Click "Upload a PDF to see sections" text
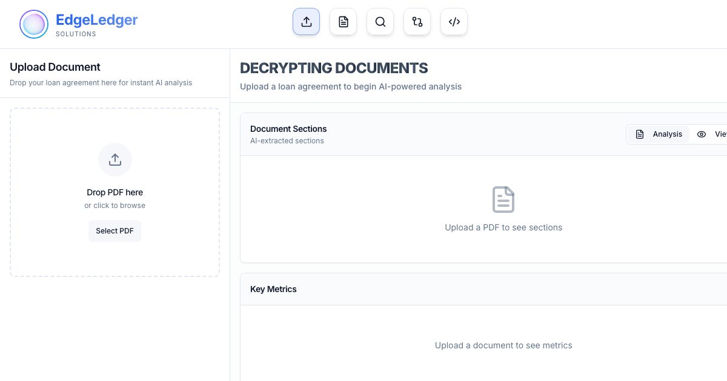Viewport: 727px width, 381px height. [x=503, y=227]
